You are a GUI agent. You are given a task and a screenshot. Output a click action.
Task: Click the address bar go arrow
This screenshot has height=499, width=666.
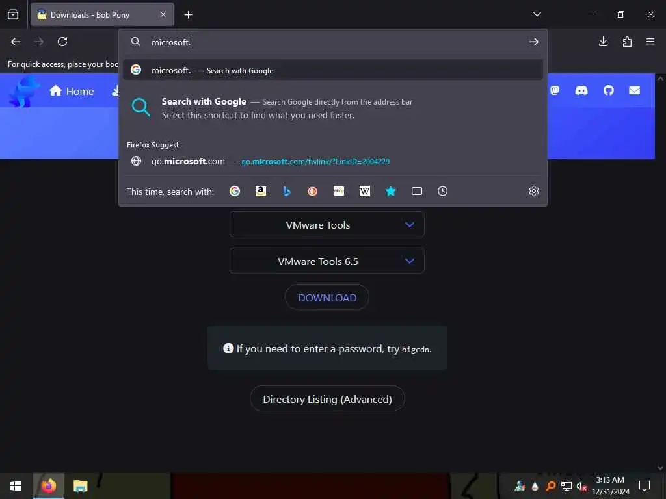[534, 42]
